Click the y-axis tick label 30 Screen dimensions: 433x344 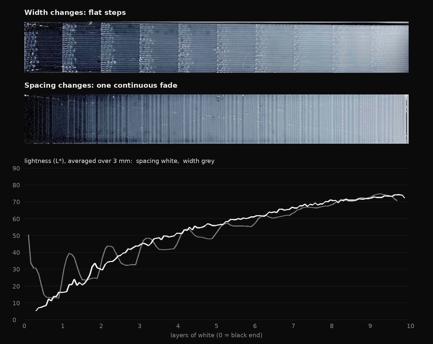[x=16, y=270]
